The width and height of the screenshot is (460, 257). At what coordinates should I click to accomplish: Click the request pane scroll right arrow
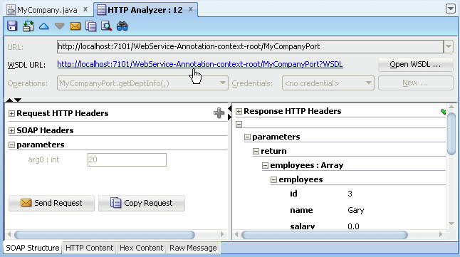(x=222, y=234)
